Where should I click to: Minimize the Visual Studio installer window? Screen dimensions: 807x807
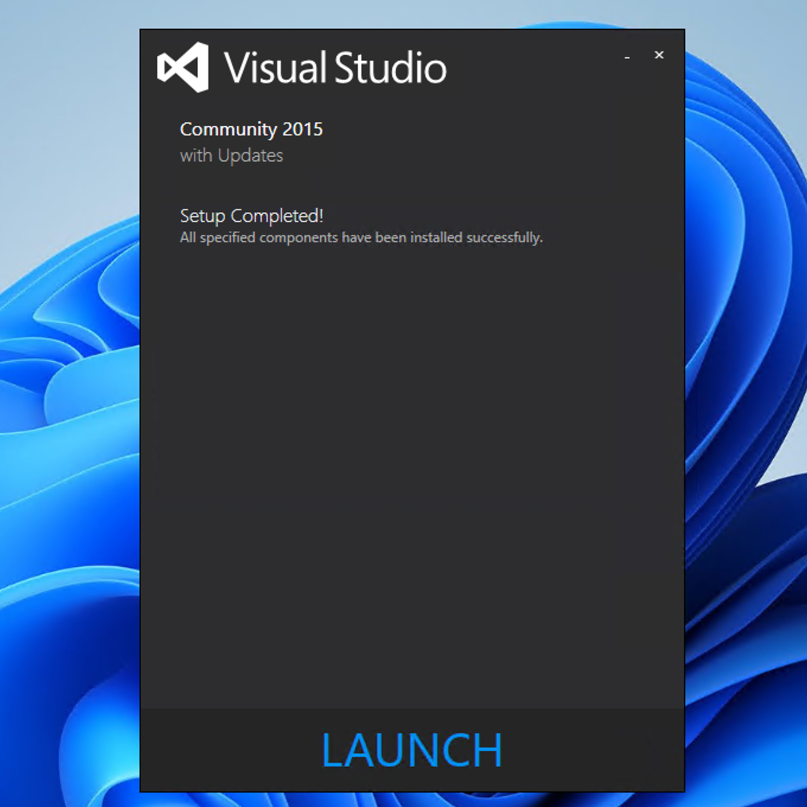coord(627,57)
